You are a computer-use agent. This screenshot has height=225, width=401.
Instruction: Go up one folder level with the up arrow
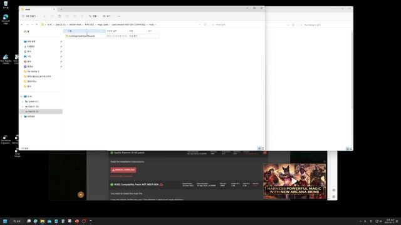[x=37, y=25]
